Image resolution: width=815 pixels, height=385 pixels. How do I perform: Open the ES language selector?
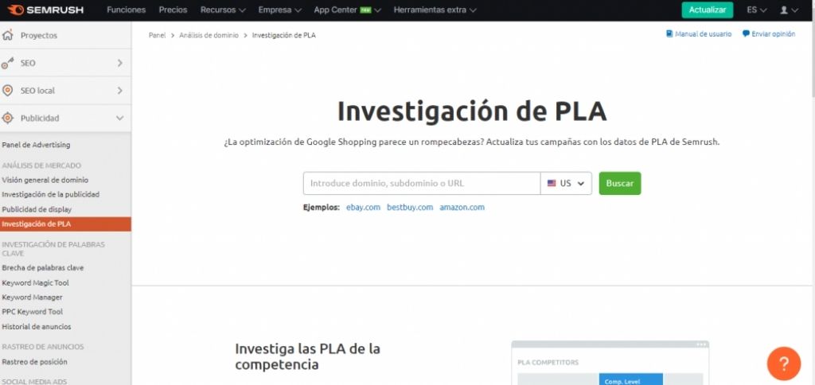(x=757, y=10)
